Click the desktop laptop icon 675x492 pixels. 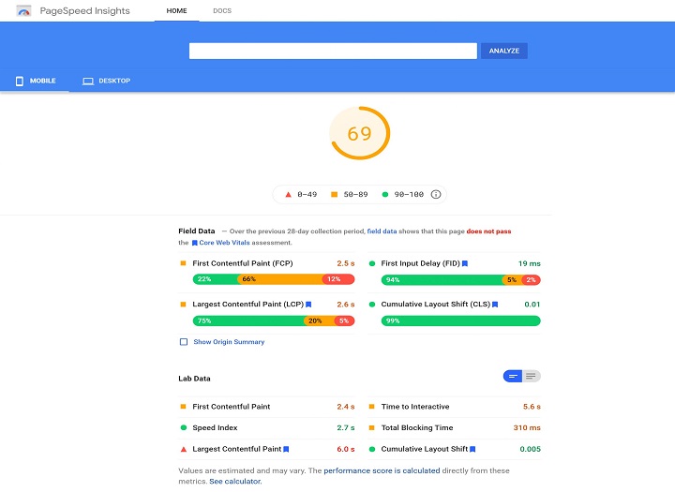pyautogui.click(x=88, y=81)
